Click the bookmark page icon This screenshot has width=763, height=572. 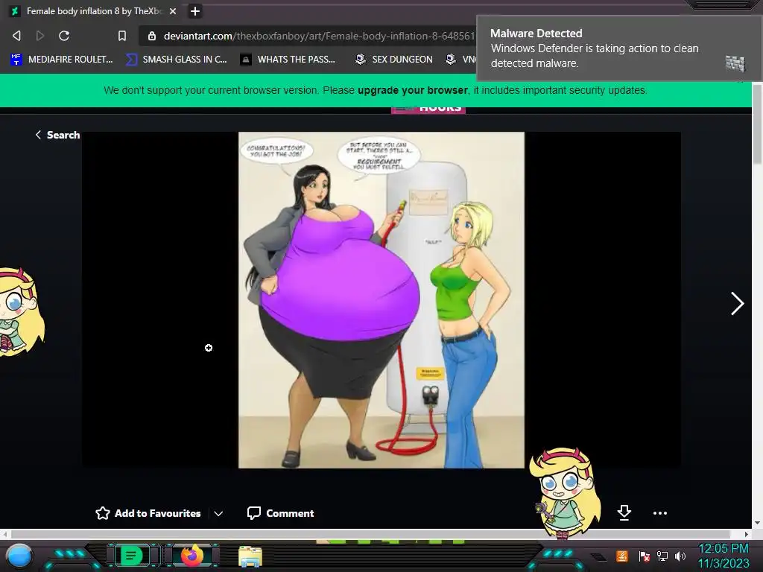122,36
